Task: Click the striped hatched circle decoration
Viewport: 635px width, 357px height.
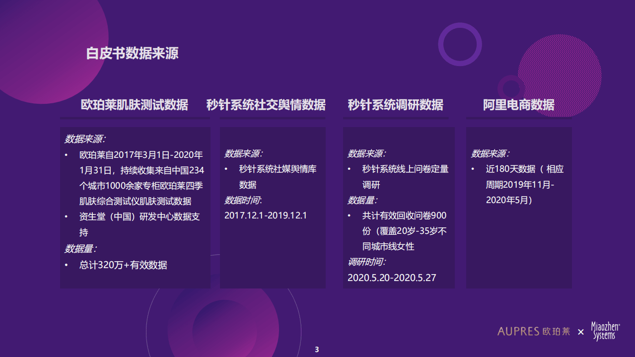Action: 559,77
